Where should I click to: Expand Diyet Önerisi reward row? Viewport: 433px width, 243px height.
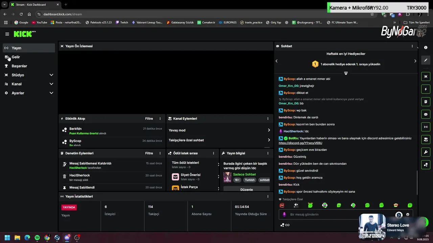point(219,177)
